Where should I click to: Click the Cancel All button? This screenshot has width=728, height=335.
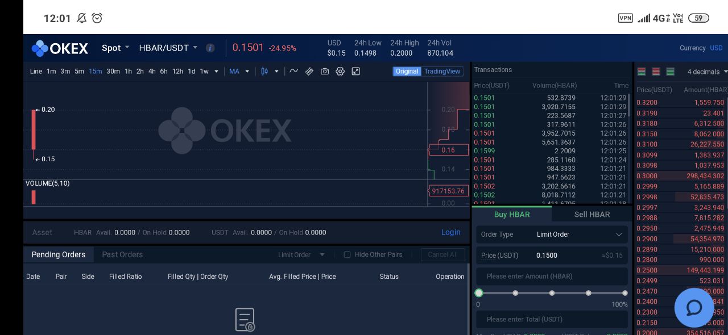coord(442,254)
